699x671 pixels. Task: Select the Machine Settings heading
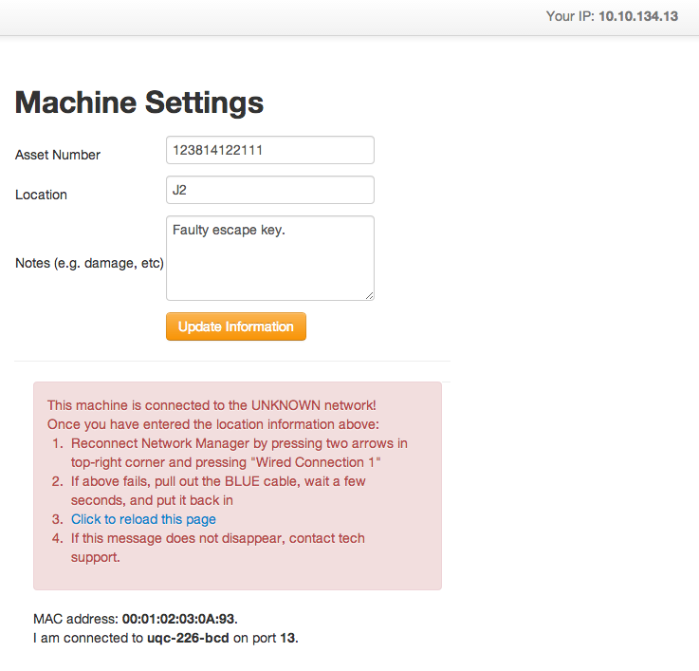(139, 103)
